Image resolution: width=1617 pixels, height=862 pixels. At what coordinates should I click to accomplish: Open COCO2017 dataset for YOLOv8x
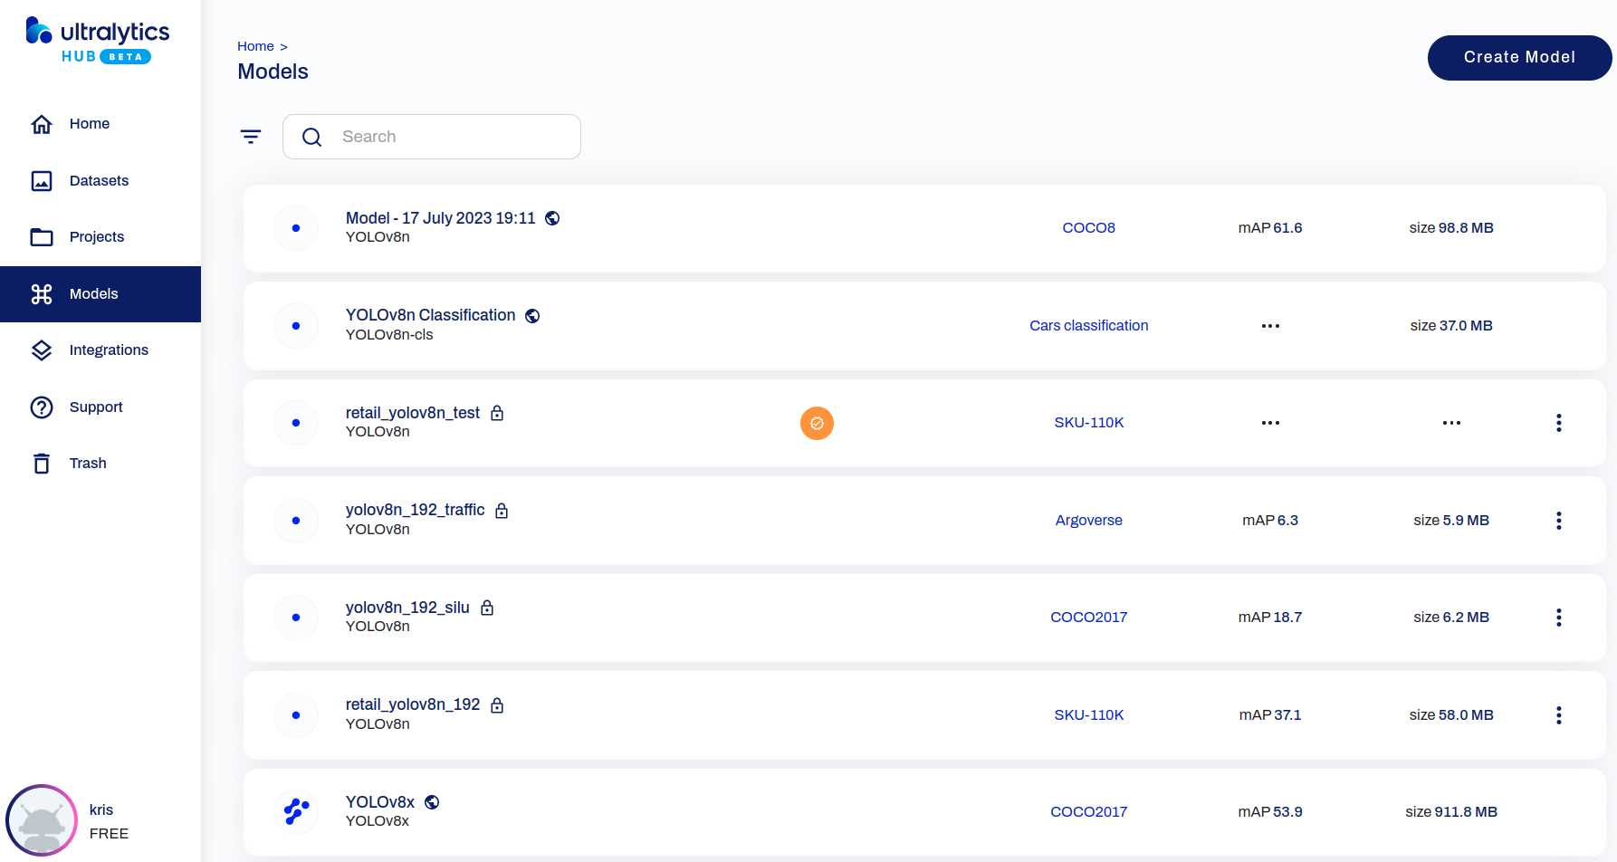click(1088, 812)
